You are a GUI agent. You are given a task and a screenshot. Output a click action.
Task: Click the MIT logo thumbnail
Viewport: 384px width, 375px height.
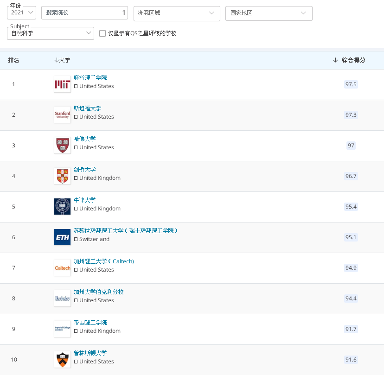(x=63, y=84)
